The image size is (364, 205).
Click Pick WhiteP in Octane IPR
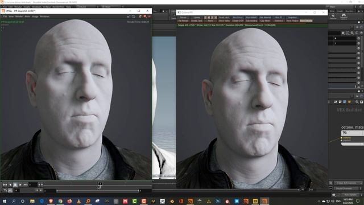coord(251,18)
